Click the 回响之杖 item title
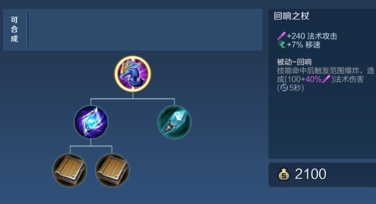376x204 pixels. (x=291, y=16)
